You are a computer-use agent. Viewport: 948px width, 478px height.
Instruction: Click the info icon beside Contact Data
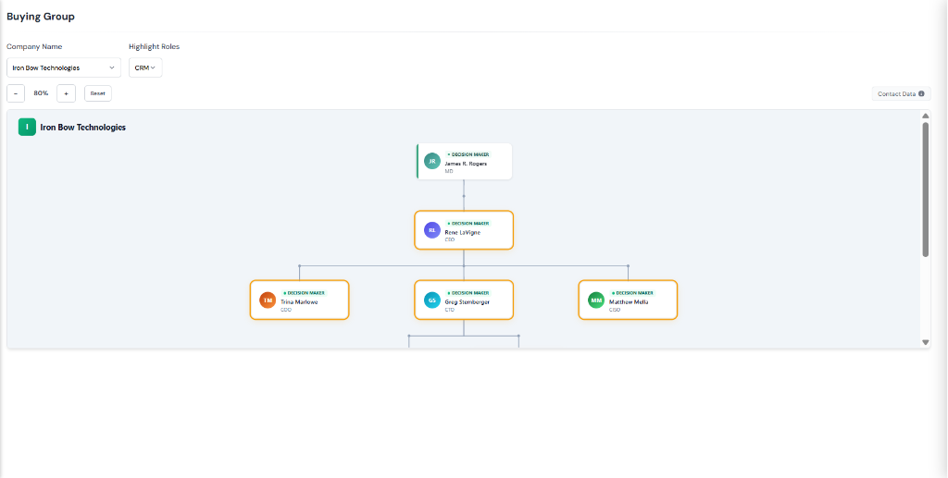(x=921, y=93)
